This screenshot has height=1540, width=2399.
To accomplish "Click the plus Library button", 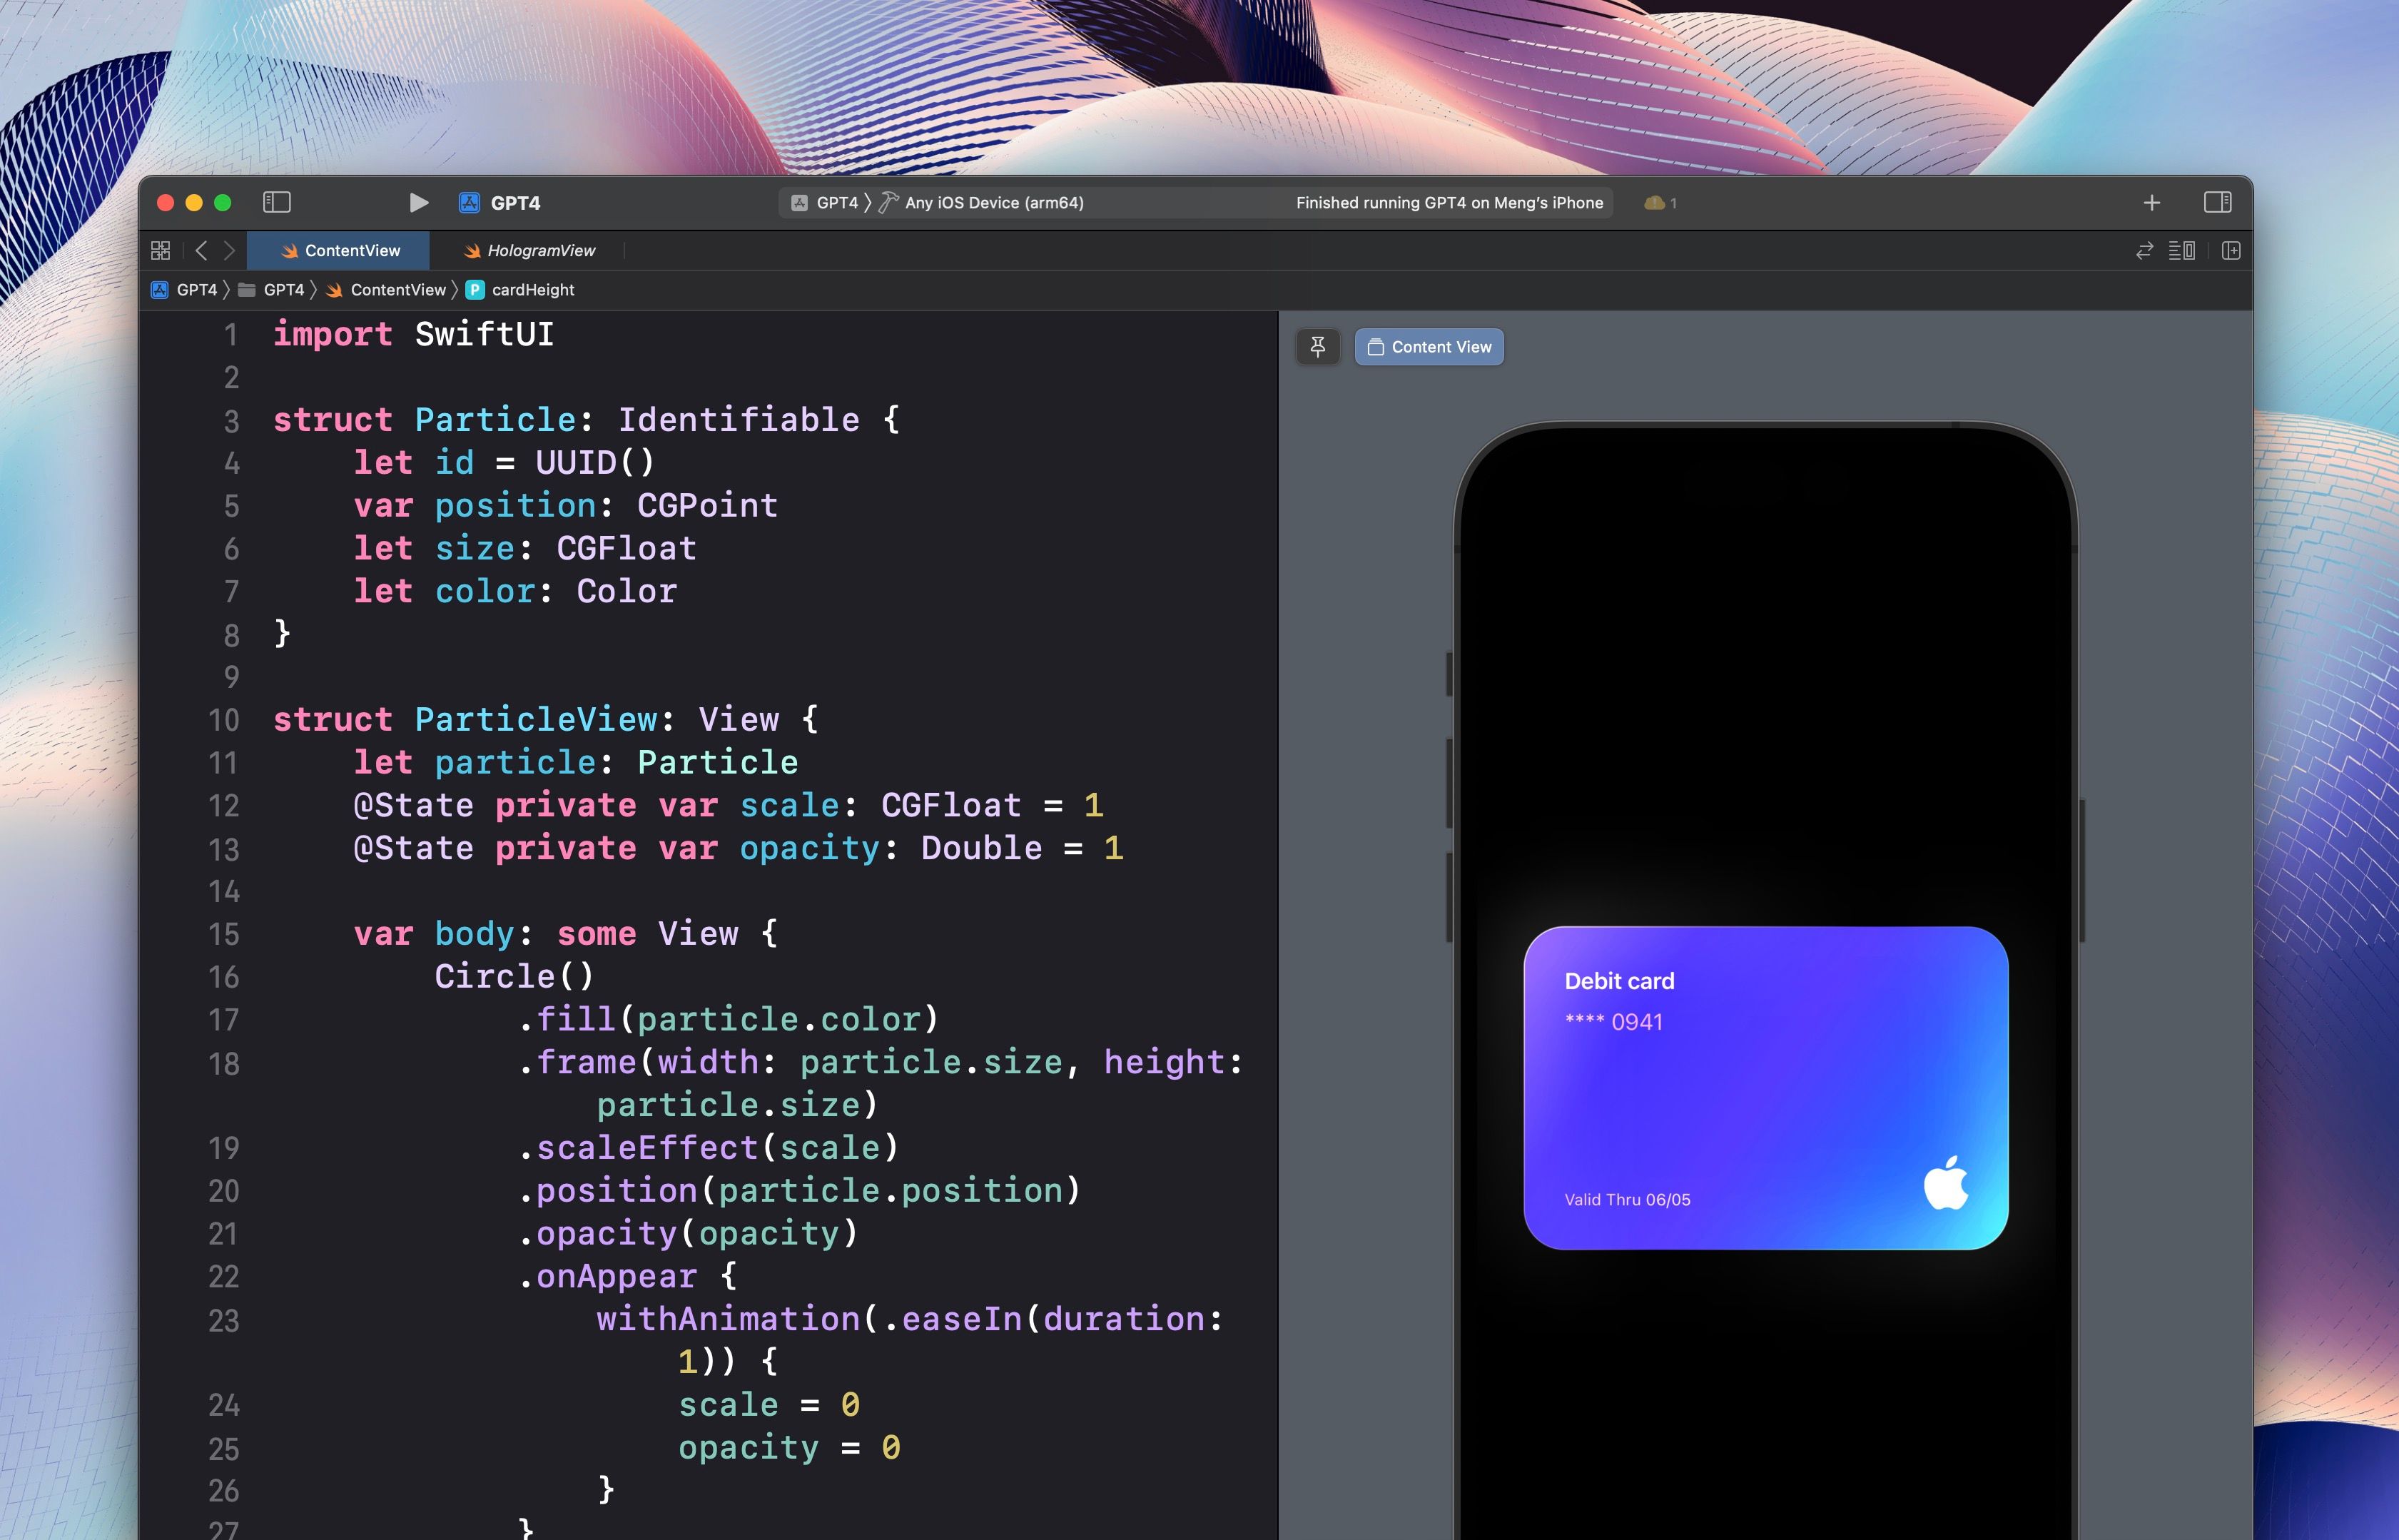I will pyautogui.click(x=2152, y=203).
